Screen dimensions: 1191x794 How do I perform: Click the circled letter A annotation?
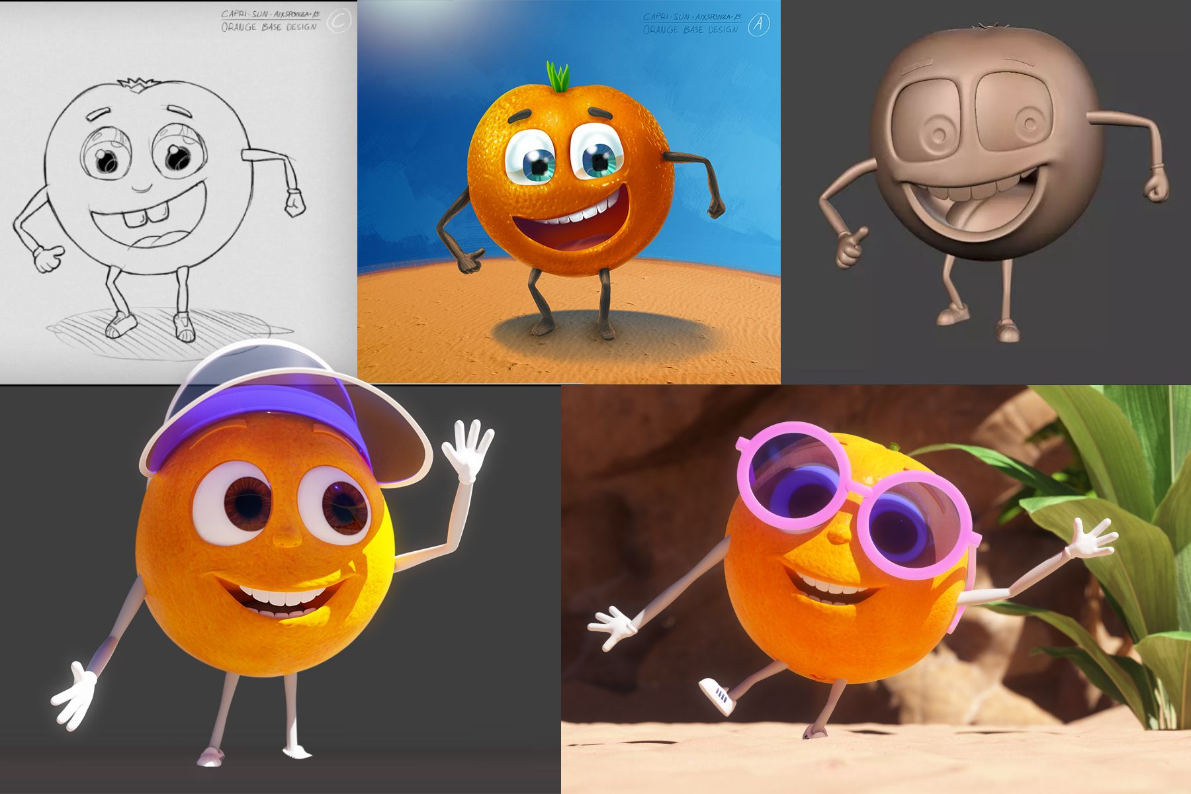(x=758, y=25)
